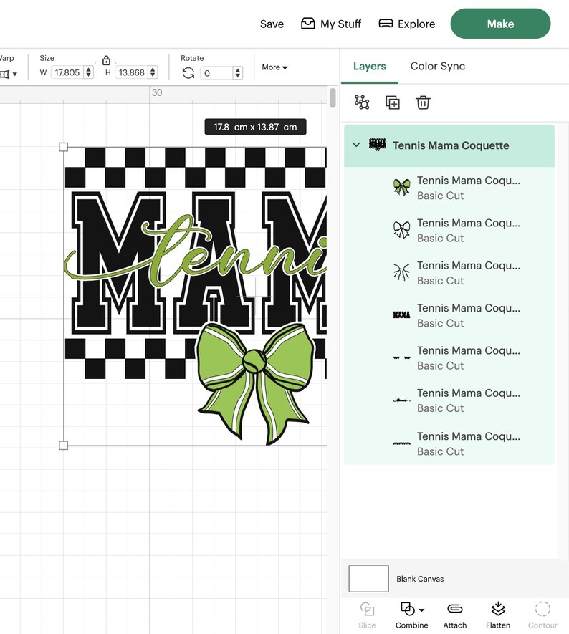Screen dimensions: 569x634
Task: Switch to the Color Sync tab
Action: [438, 66]
